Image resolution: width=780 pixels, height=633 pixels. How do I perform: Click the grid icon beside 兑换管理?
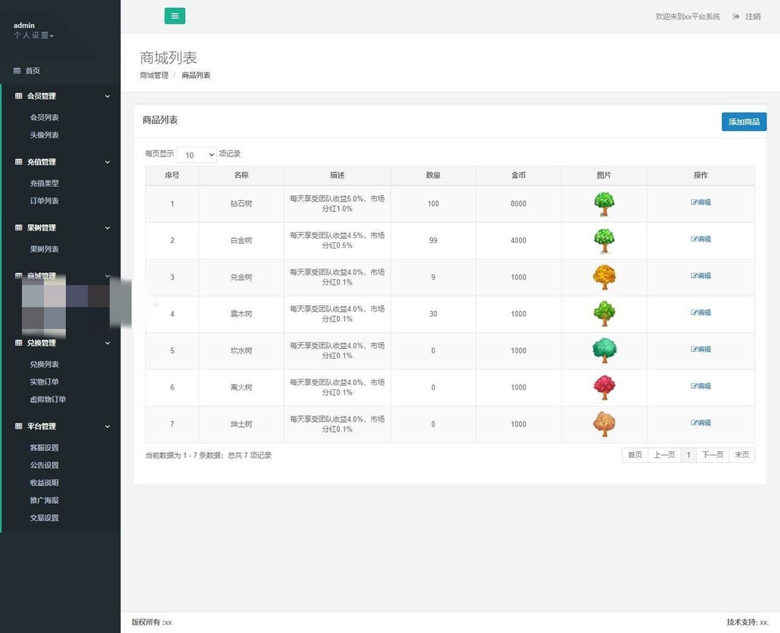point(18,343)
